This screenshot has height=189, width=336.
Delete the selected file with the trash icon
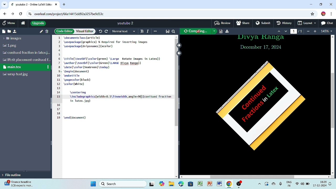(x=47, y=31)
